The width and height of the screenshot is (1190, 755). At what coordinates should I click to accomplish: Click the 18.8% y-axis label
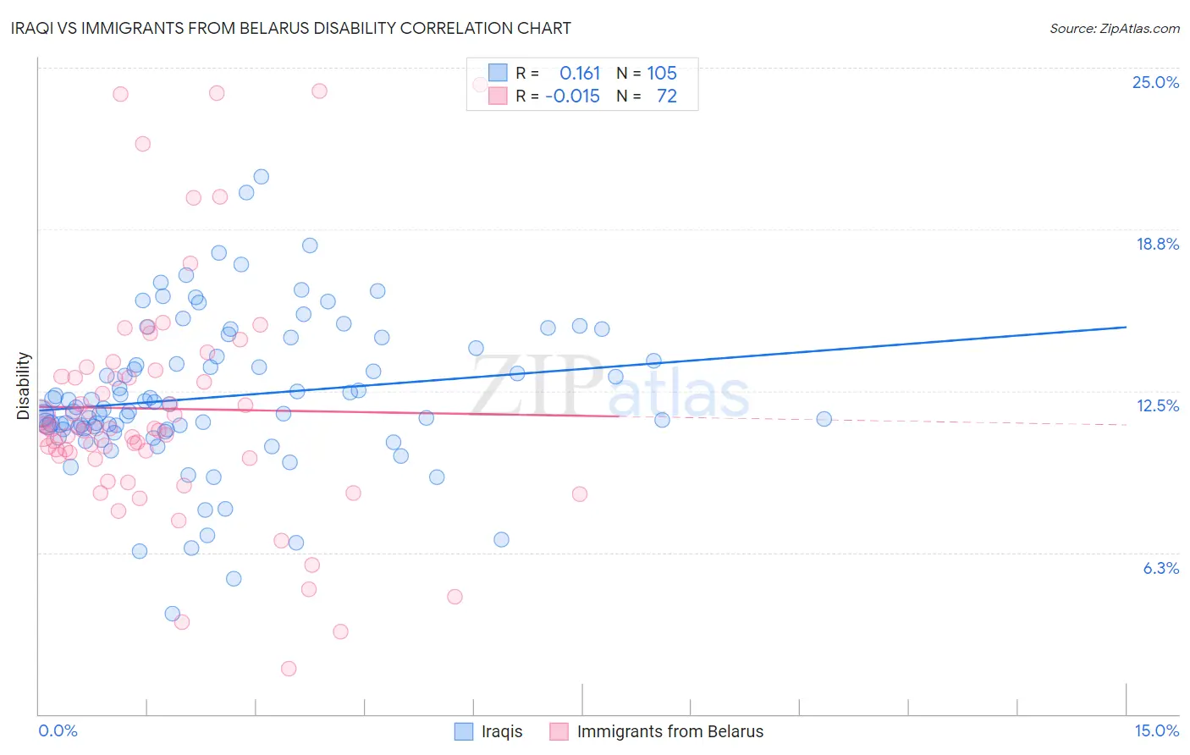1157,244
